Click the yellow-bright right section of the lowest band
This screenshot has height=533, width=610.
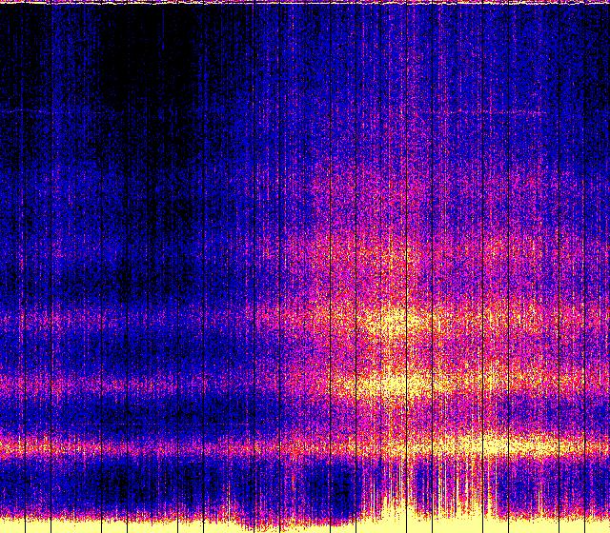coord(515,444)
